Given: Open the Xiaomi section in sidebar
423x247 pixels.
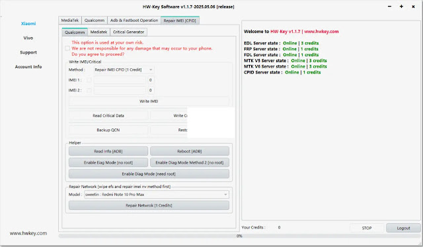Looking at the screenshot, I should pos(28,24).
